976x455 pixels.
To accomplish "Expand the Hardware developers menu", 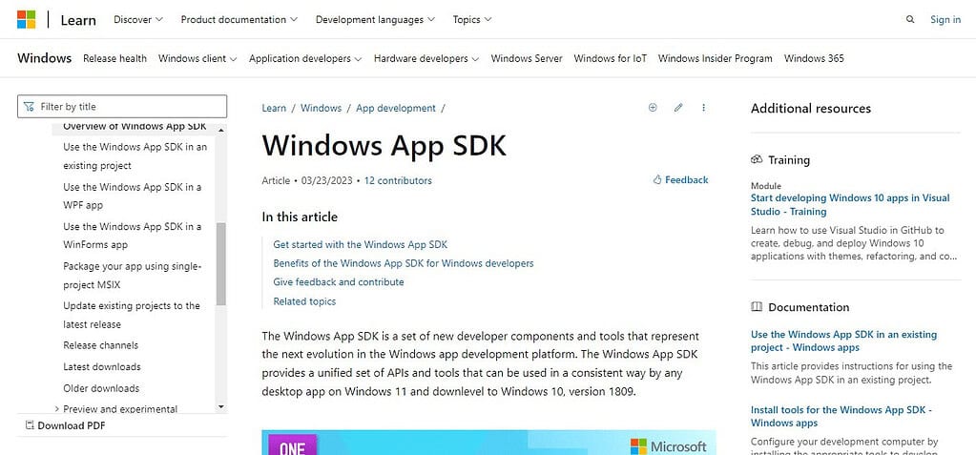I will click(x=426, y=58).
